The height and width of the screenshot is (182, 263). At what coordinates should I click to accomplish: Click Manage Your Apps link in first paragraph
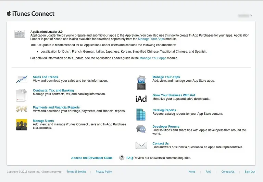(x=151, y=39)
